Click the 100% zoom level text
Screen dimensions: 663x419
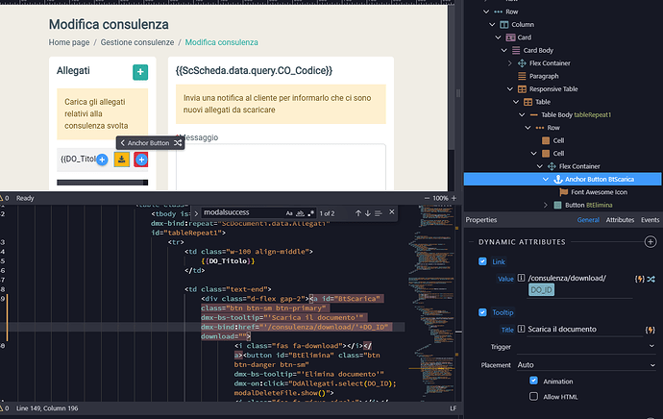click(440, 198)
